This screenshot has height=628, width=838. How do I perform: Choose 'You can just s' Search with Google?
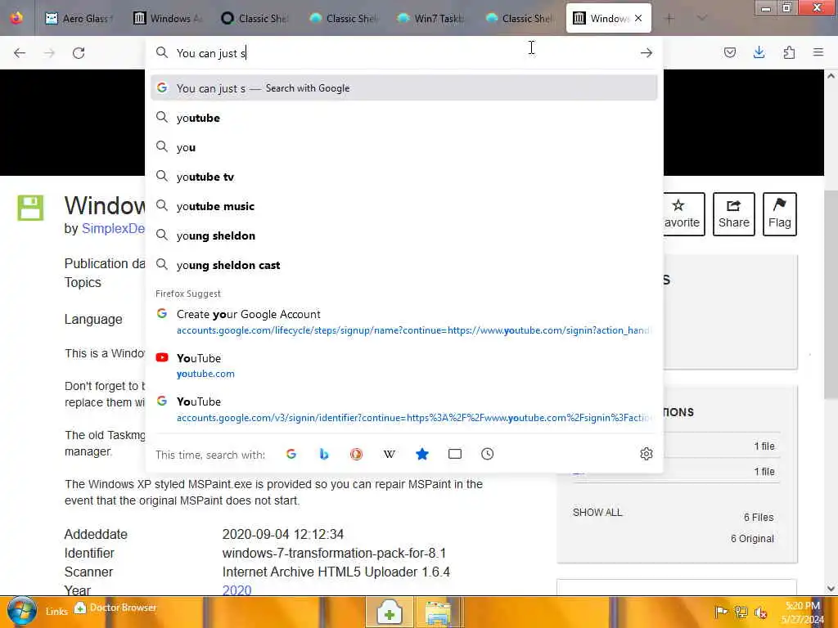(404, 88)
